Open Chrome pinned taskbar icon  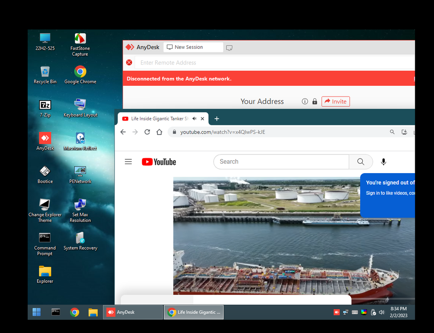tap(75, 312)
